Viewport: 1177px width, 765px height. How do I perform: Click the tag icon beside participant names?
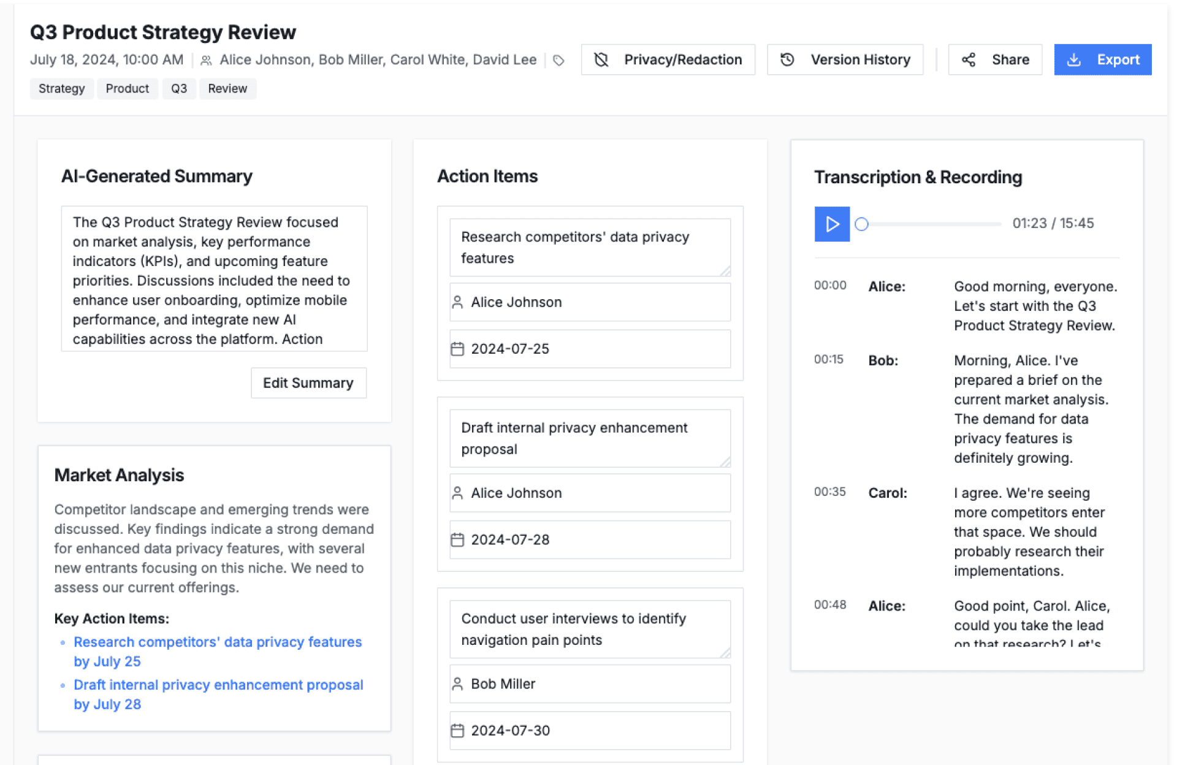point(558,60)
